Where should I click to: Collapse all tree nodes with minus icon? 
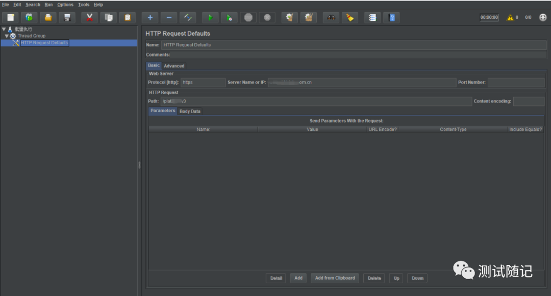169,17
